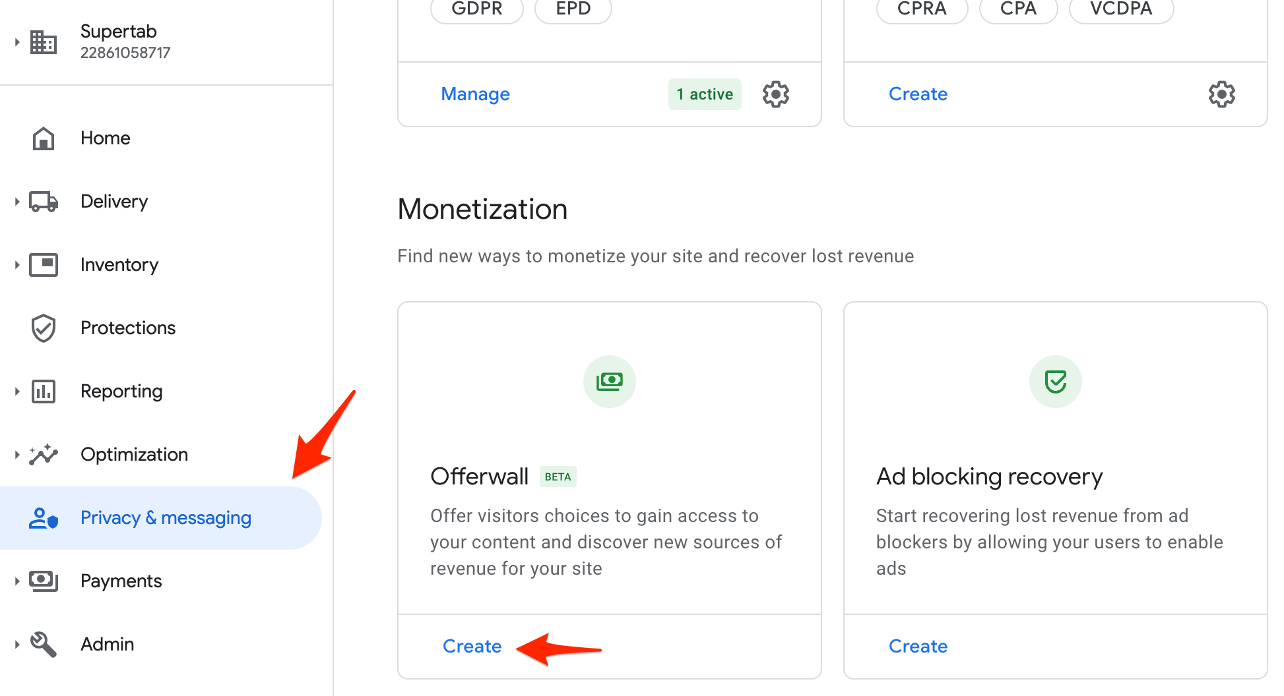This screenshot has width=1284, height=696.
Task: Expand the Delivery menu arrow
Action: coord(17,202)
